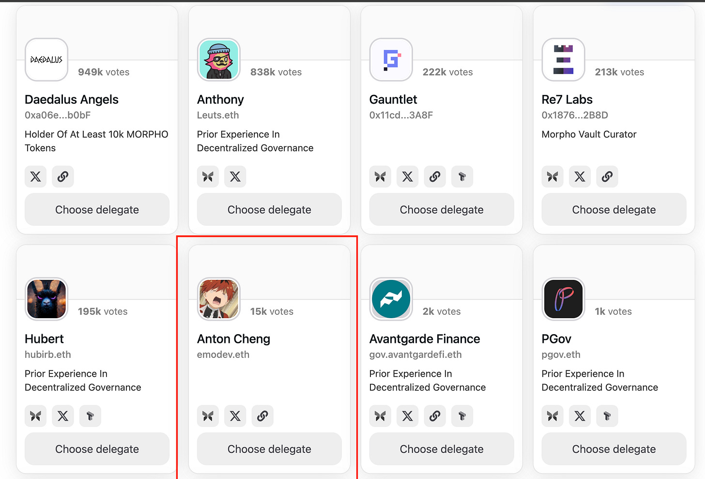The height and width of the screenshot is (479, 705).
Task: Click address 0xa06e...b0bF
Action: (x=58, y=115)
